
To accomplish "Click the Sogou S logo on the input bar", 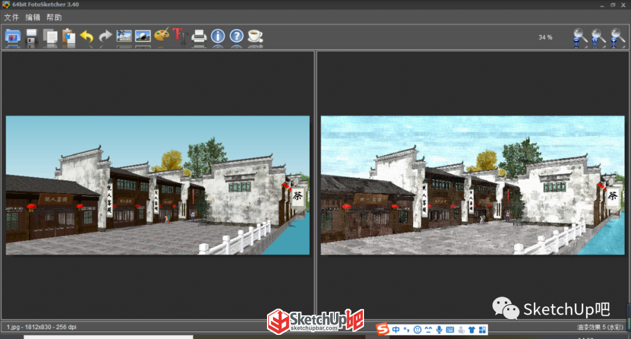I will pos(383,329).
